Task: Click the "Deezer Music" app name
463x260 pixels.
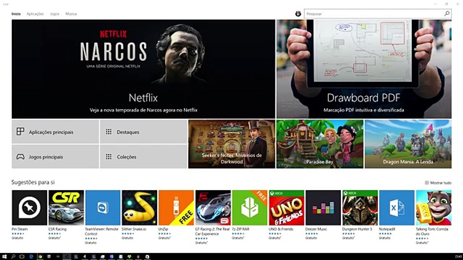Action: [316, 229]
